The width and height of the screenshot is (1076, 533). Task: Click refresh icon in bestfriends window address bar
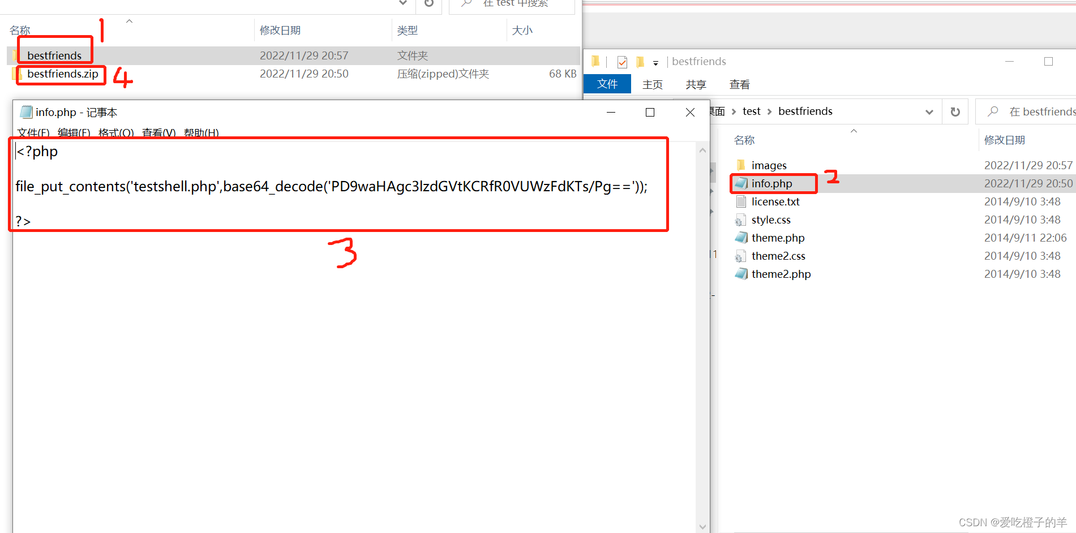(x=955, y=111)
